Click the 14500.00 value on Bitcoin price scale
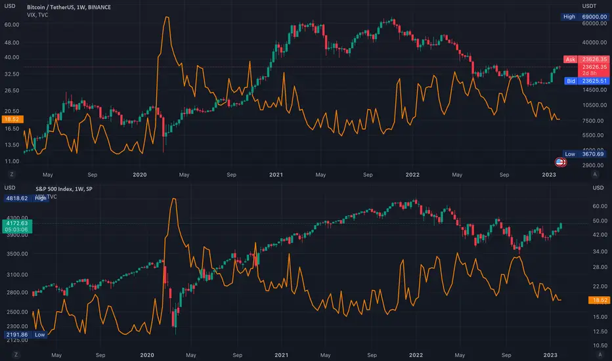Screen dimensions: 612x361 [594, 90]
